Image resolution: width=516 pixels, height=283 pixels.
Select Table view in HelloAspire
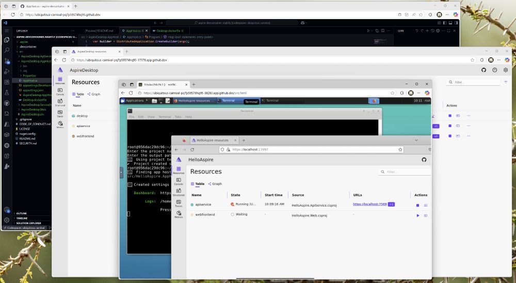tap(198, 184)
